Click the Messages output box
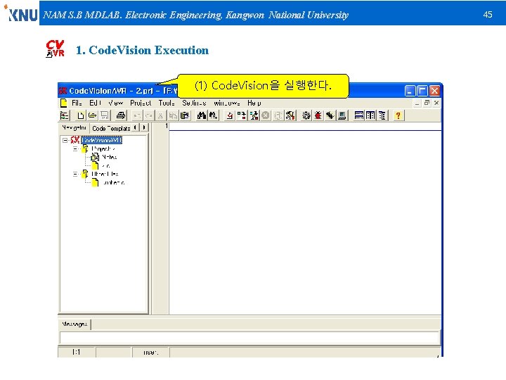Image resolution: width=506 pixels, height=380 pixels. pyautogui.click(x=249, y=338)
